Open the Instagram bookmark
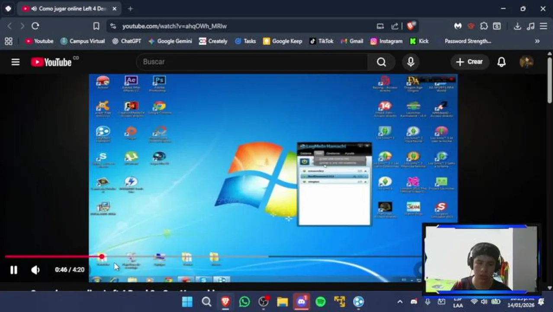Viewport: 553px width, 312px height. pyautogui.click(x=386, y=41)
